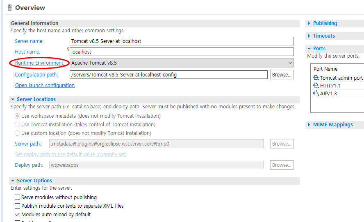Image resolution: width=364 pixels, height=222 pixels.
Task: Click the 'Port Name' column header
Action: [x=325, y=69]
